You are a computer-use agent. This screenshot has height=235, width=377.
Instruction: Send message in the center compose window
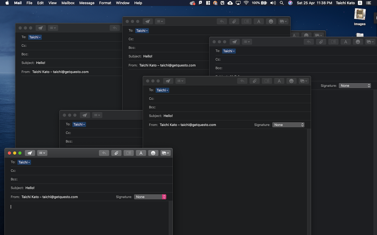point(168,81)
